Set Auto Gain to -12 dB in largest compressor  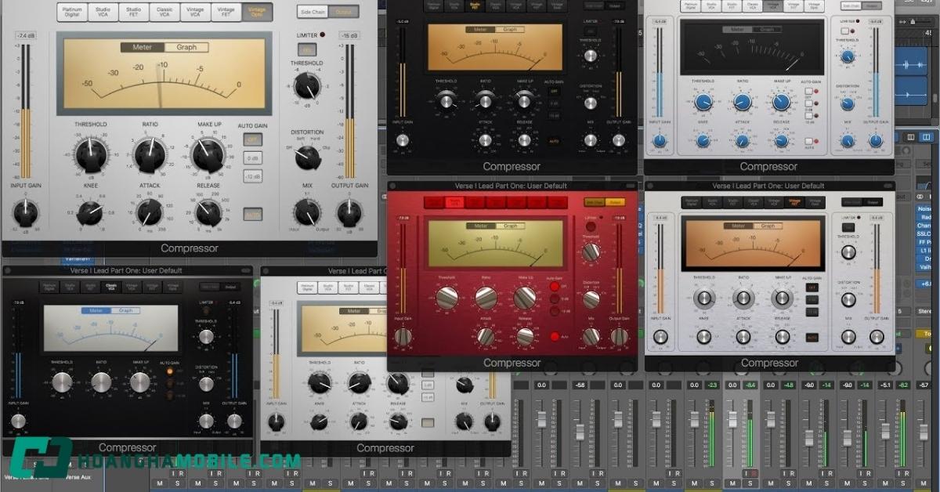[x=253, y=176]
